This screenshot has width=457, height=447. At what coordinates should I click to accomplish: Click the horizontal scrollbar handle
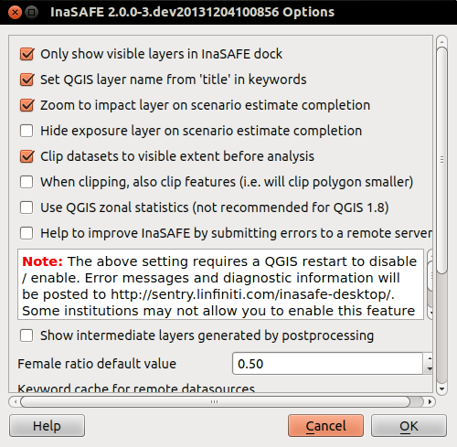tap(215, 401)
